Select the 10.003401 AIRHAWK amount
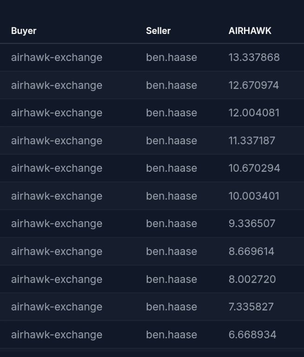This screenshot has width=304, height=357. (254, 196)
